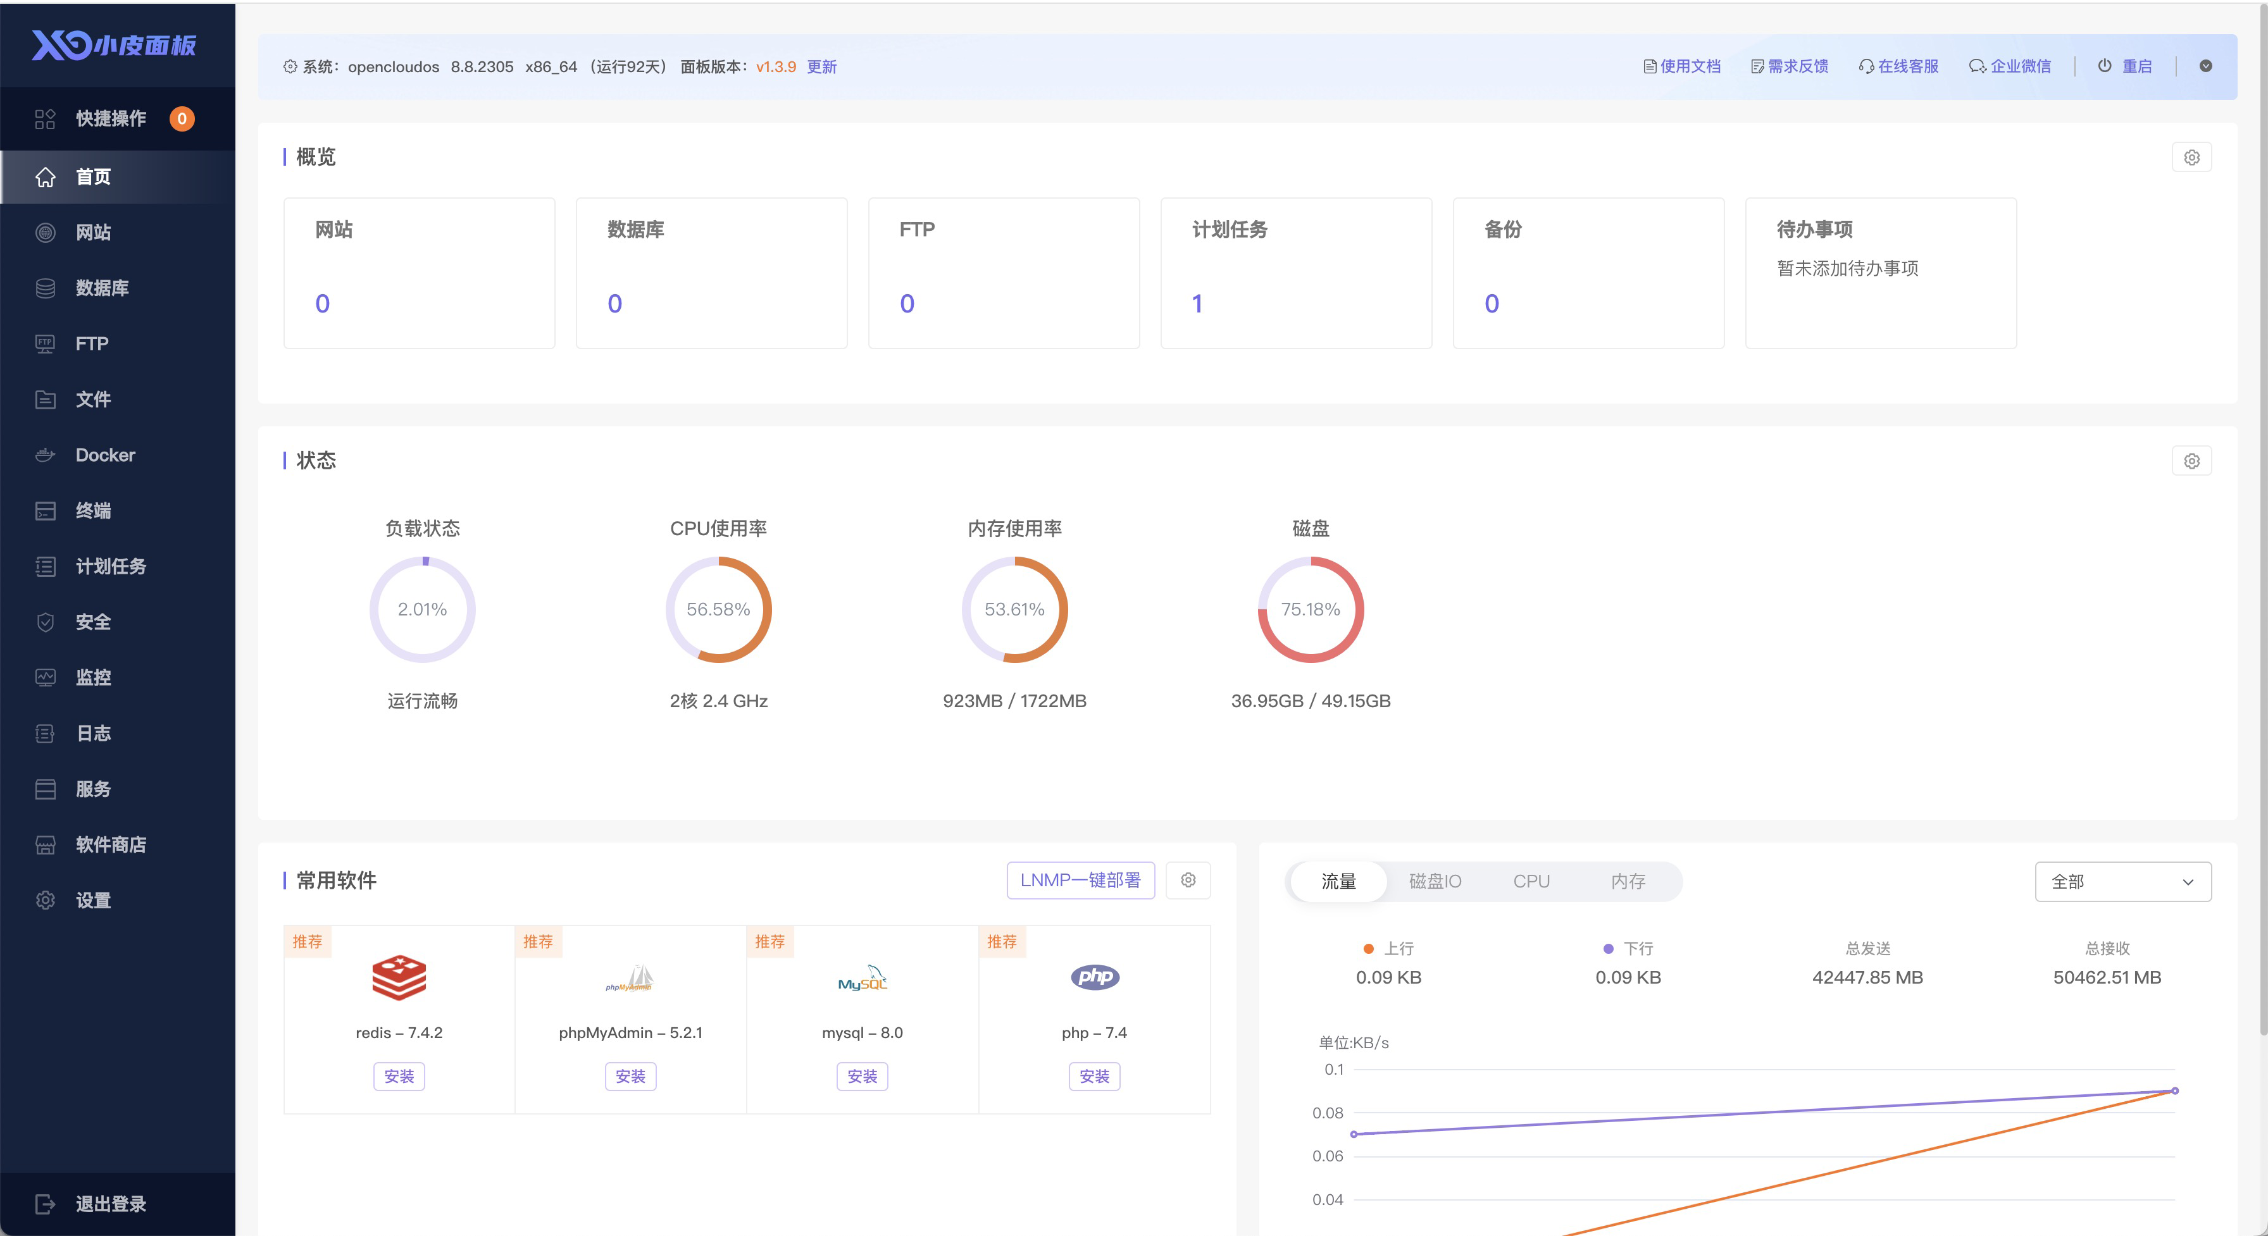Image resolution: width=2268 pixels, height=1236 pixels.
Task: Expand the top-right header dropdown arrow
Action: (2205, 66)
